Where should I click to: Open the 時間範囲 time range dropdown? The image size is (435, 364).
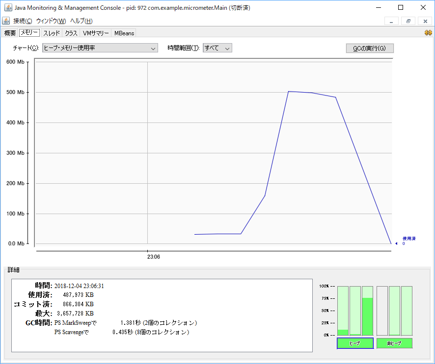click(217, 48)
